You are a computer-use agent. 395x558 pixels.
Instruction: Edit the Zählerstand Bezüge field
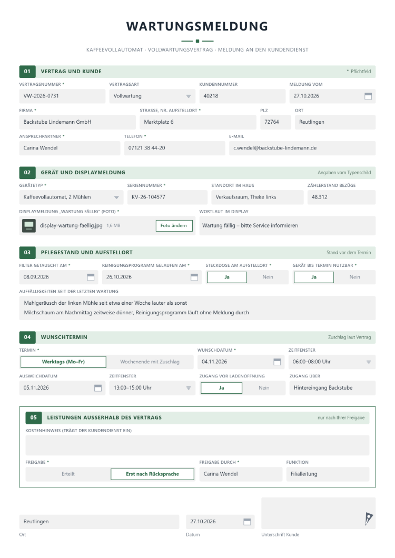[342, 197]
